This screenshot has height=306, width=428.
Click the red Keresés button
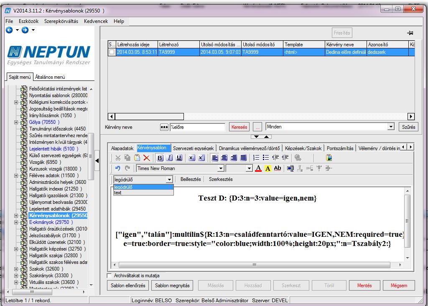click(239, 127)
